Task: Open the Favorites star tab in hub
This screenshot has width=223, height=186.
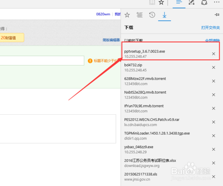Action: click(127, 15)
